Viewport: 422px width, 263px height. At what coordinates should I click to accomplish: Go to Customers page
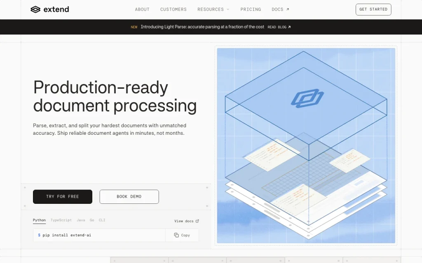pyautogui.click(x=173, y=9)
